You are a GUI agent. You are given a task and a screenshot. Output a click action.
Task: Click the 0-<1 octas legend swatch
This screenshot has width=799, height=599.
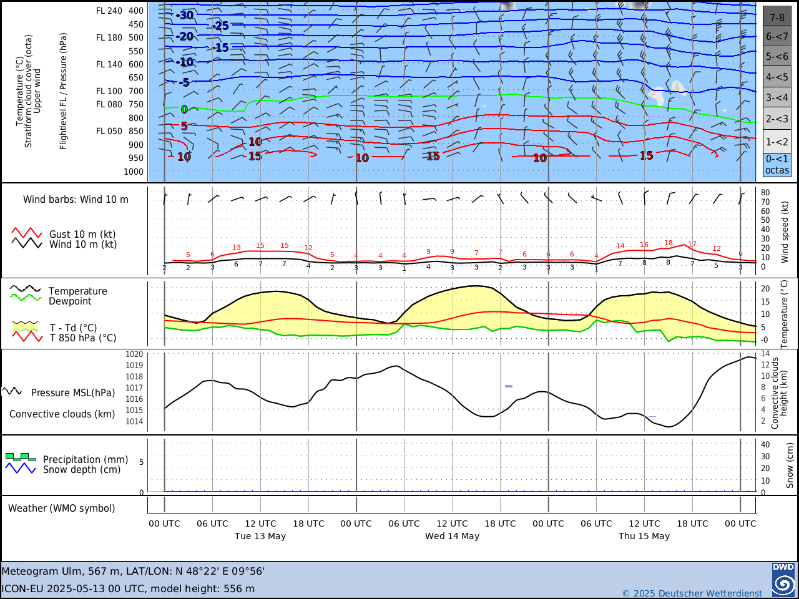click(x=777, y=165)
